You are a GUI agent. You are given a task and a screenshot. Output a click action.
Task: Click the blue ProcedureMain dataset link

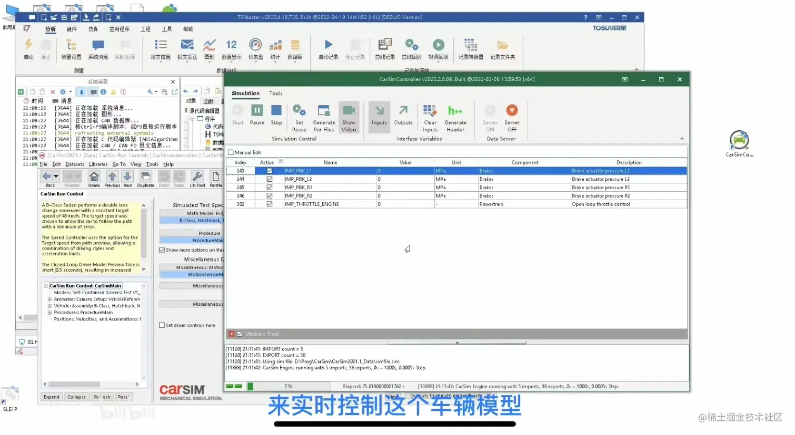pyautogui.click(x=192, y=241)
